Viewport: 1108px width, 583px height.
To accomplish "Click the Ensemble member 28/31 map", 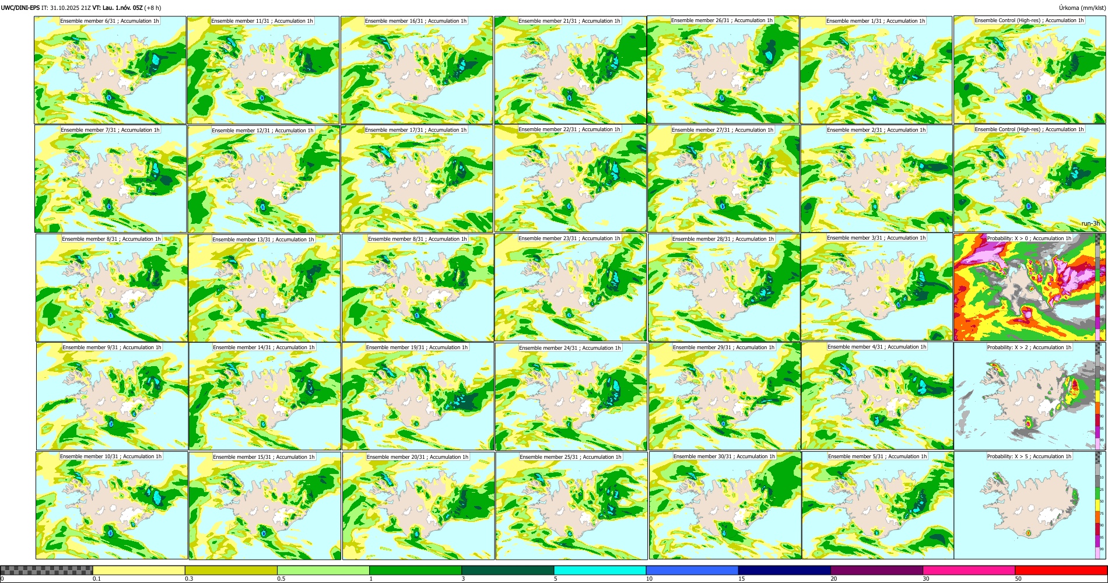I will 724,287.
